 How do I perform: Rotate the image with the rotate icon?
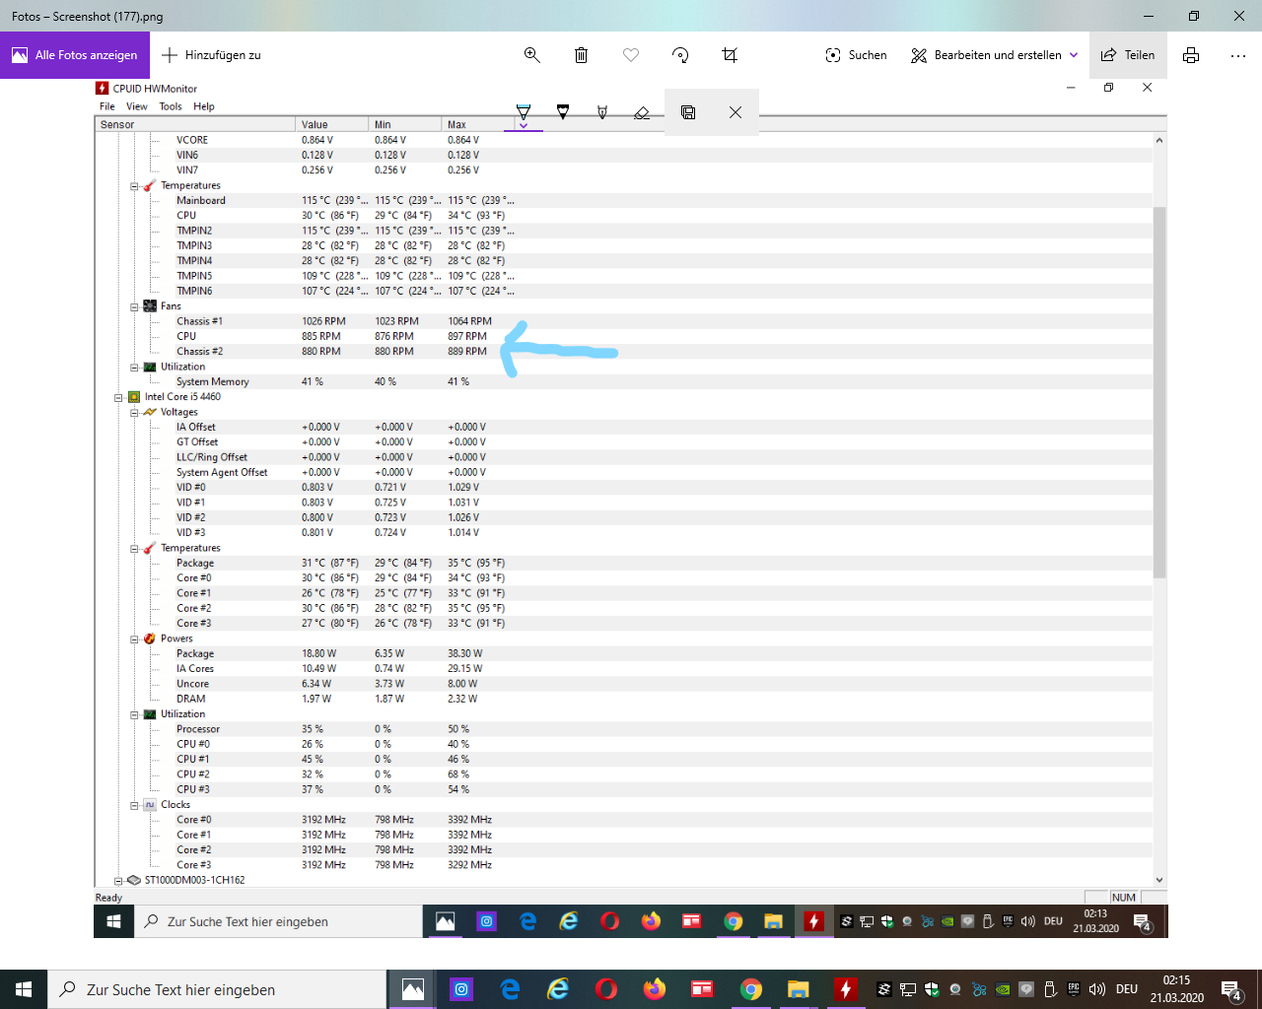680,55
